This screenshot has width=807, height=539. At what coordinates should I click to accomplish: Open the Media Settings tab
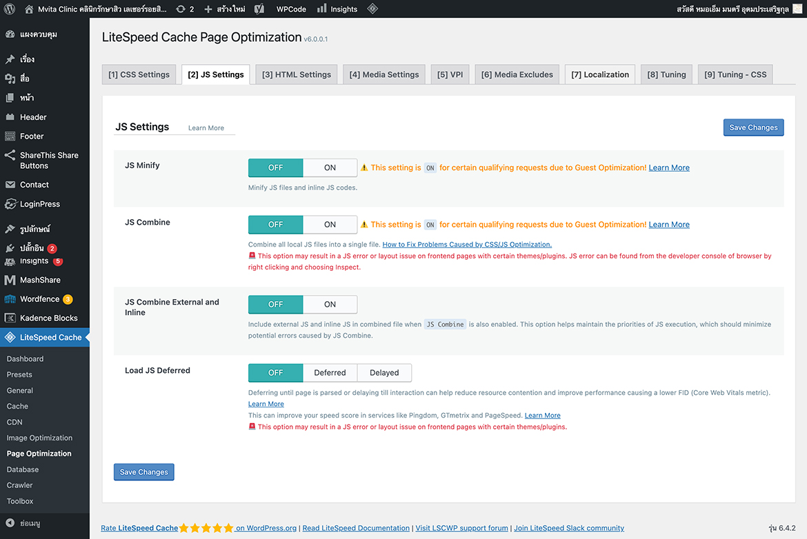(384, 74)
